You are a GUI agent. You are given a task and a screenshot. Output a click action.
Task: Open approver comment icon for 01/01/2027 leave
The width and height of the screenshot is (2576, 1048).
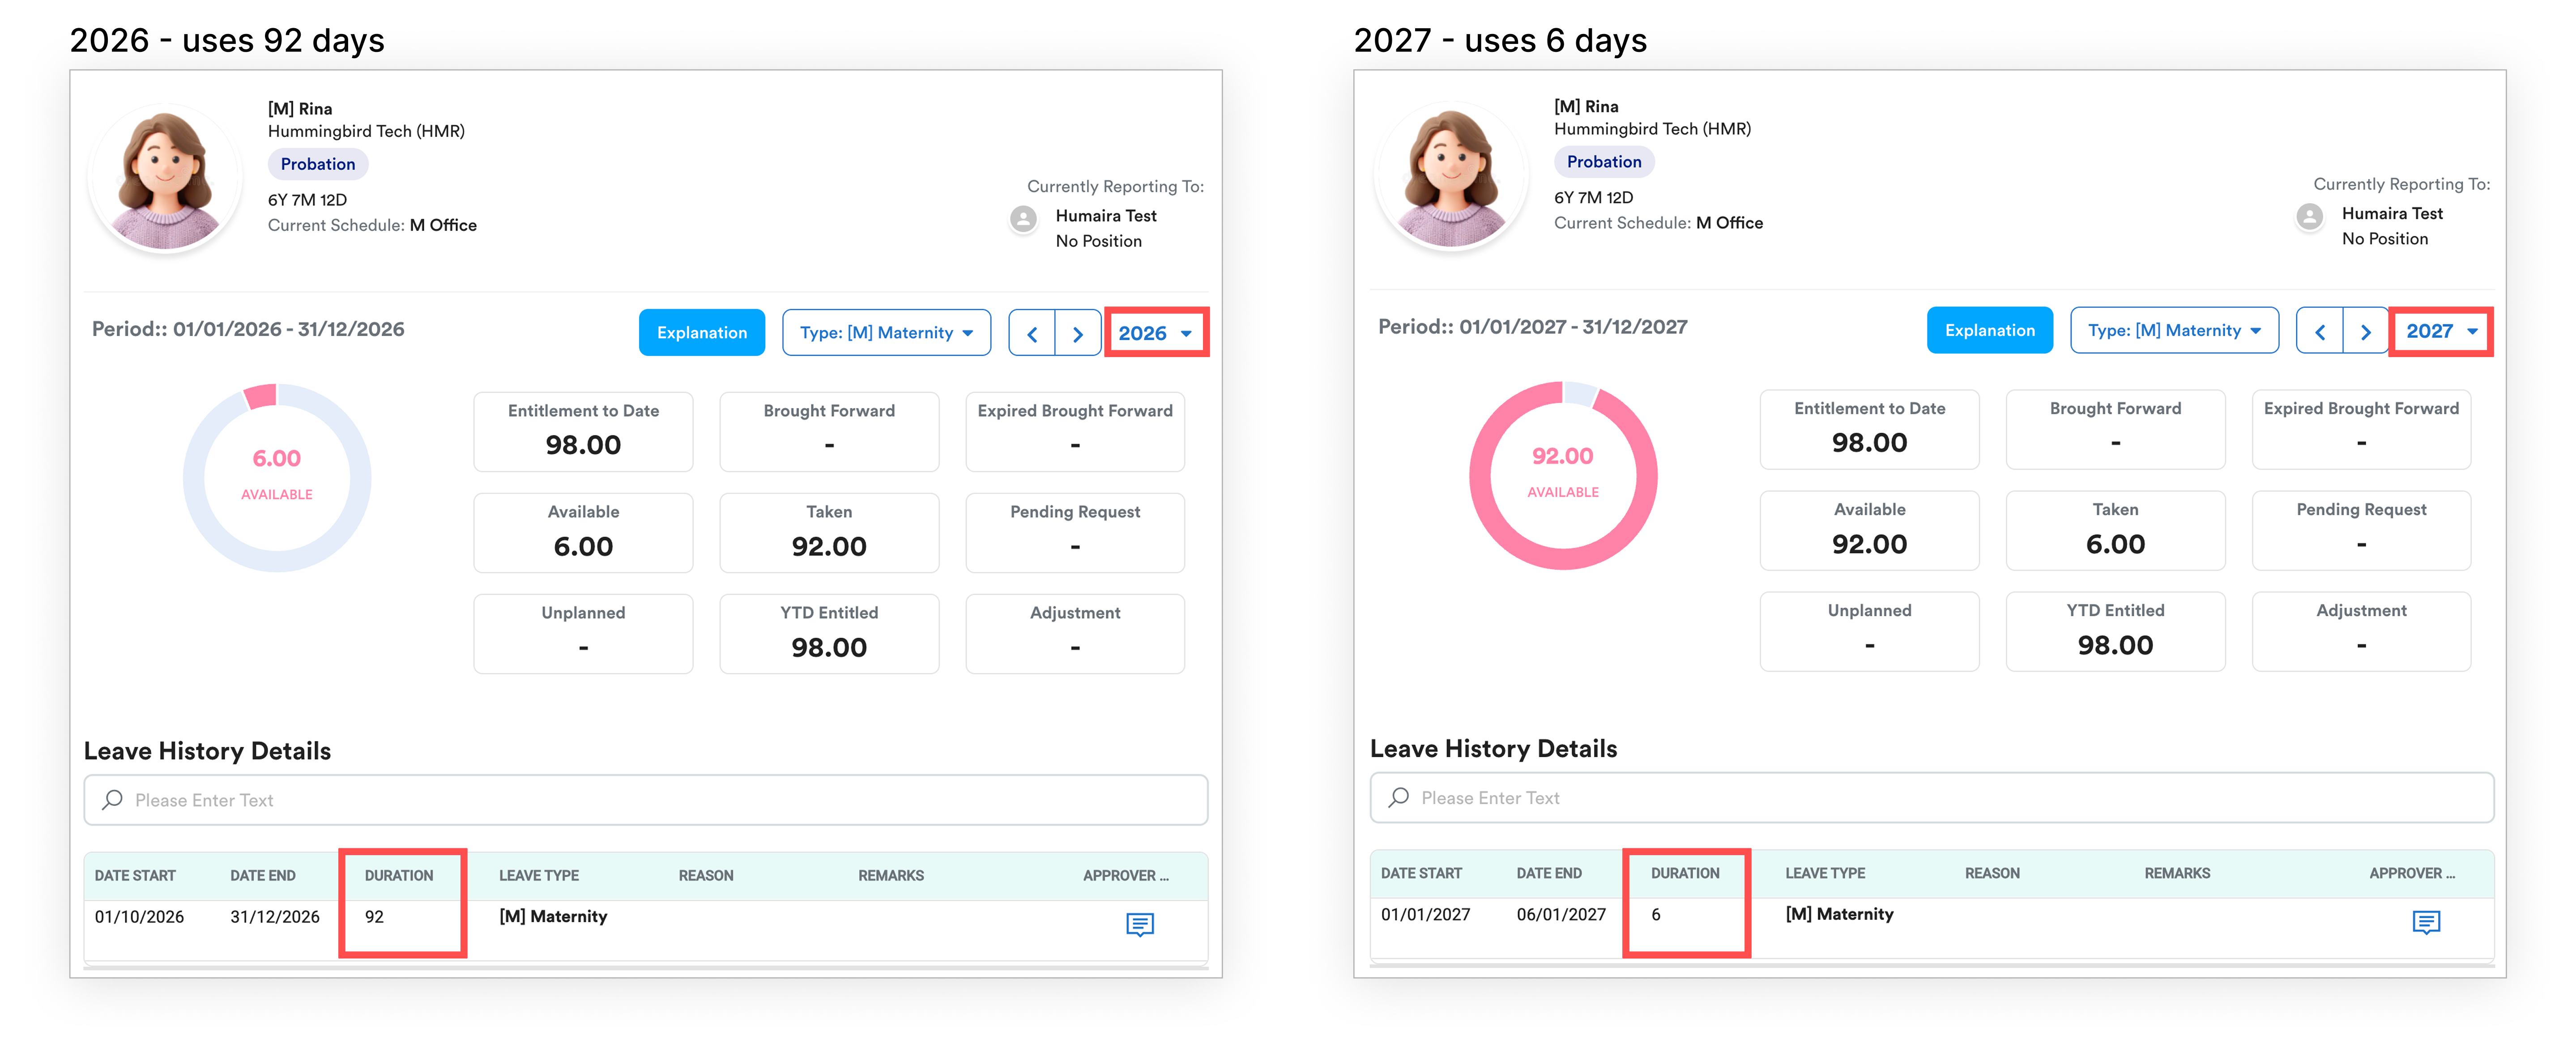click(2426, 922)
